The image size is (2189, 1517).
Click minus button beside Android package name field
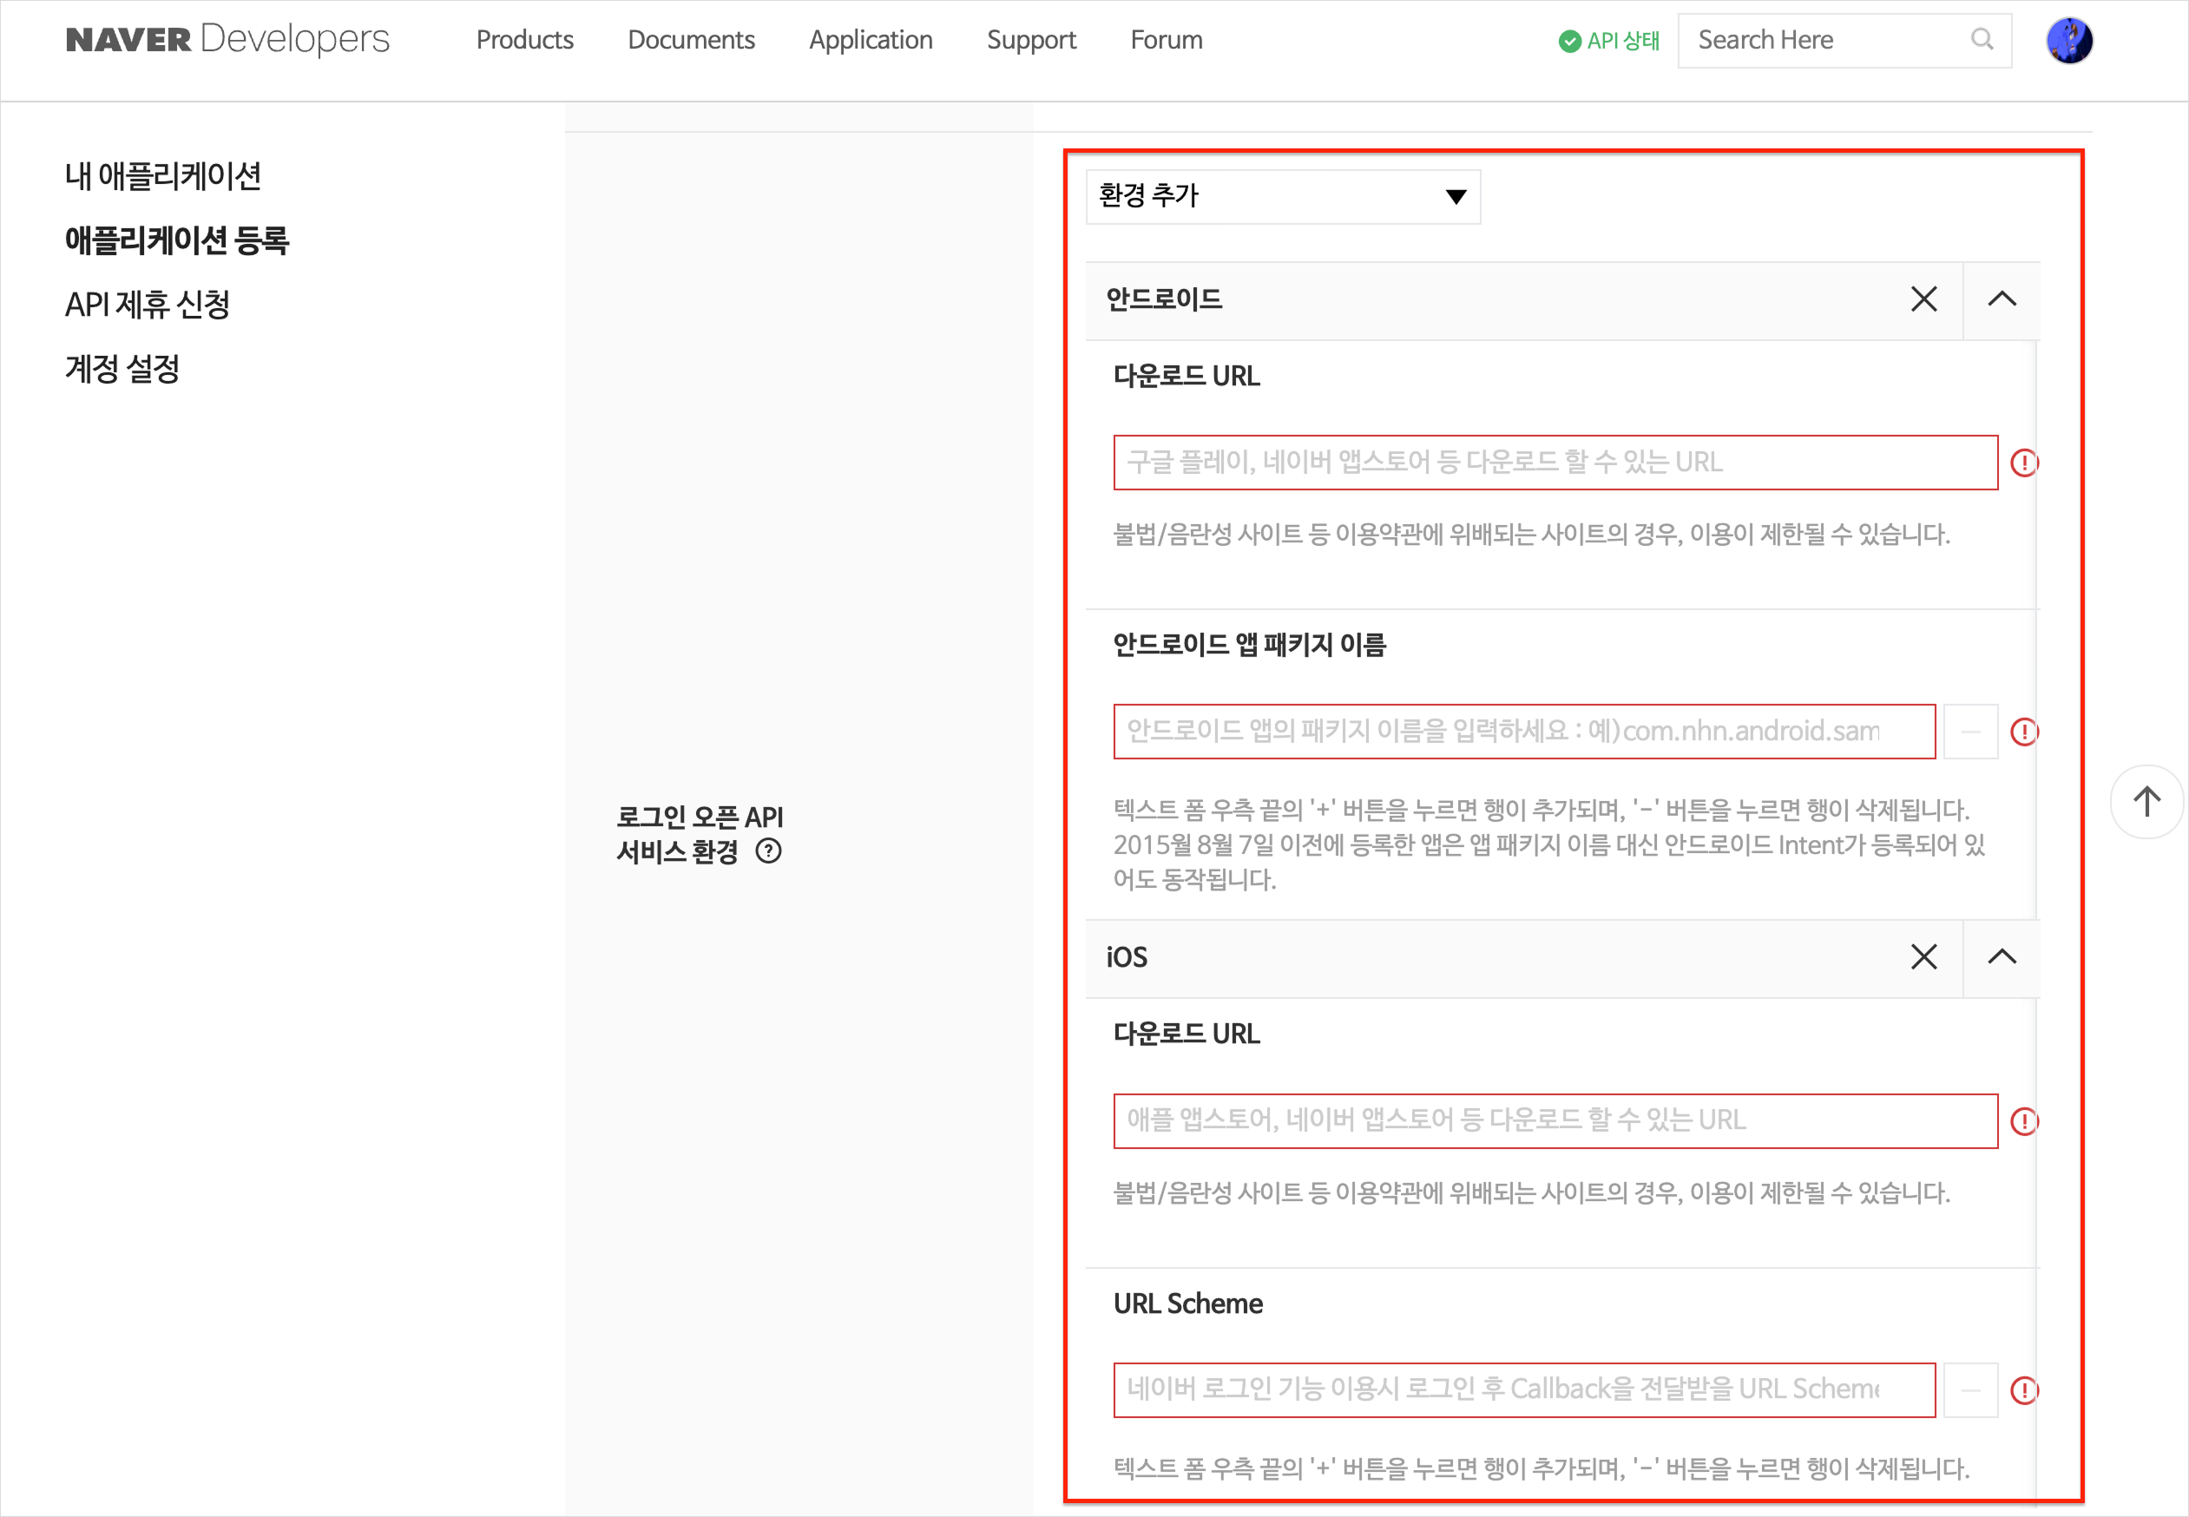click(1970, 732)
